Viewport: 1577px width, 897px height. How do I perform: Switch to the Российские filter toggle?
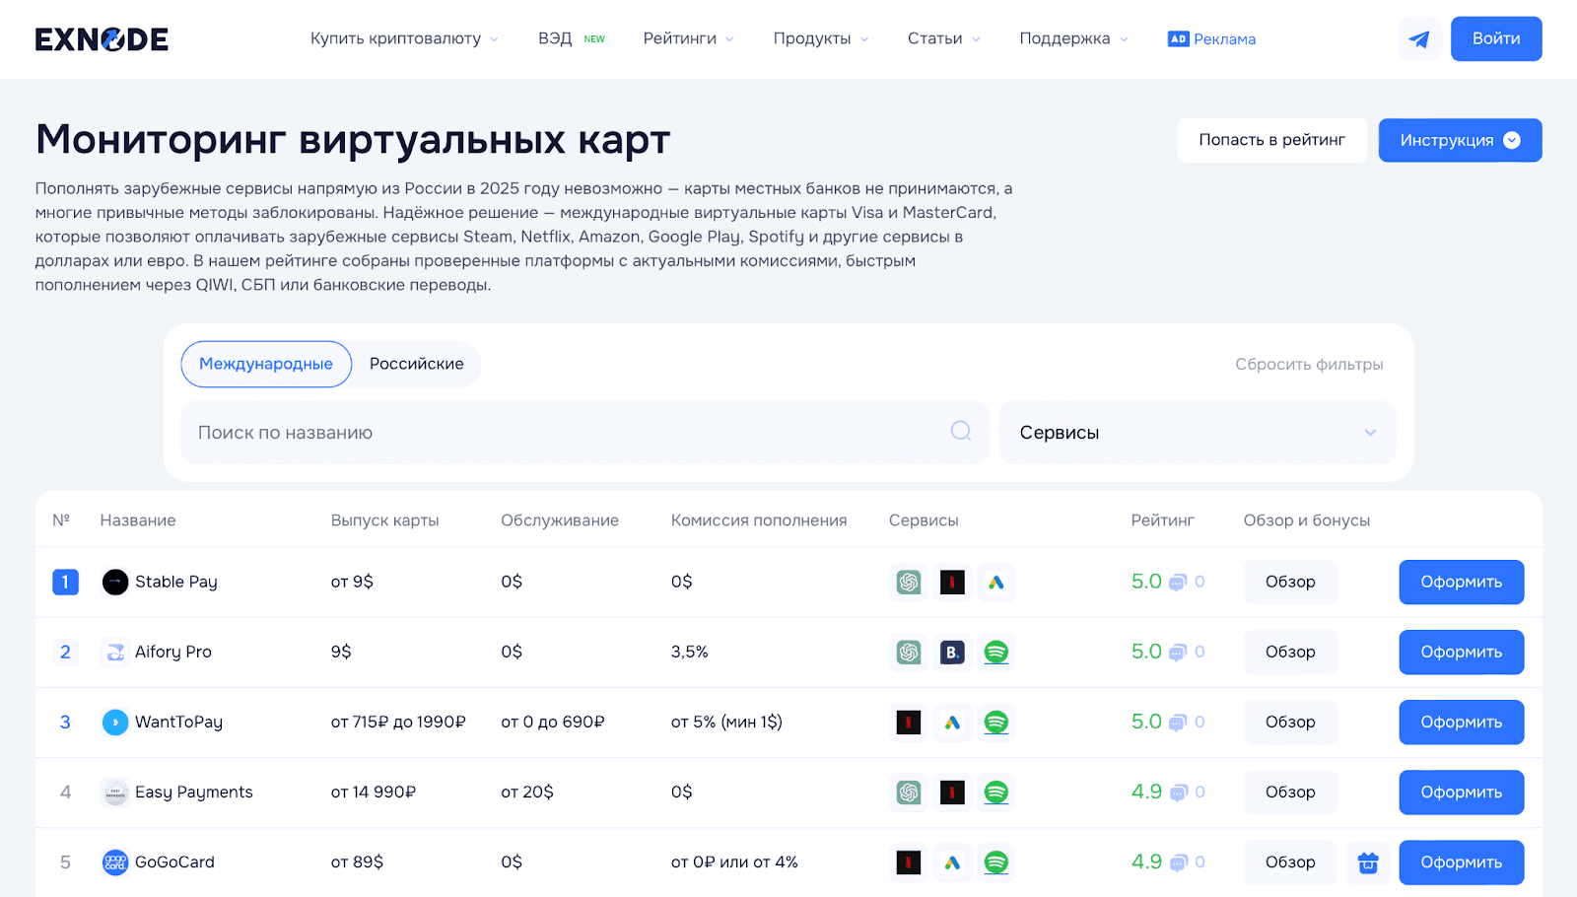point(416,364)
